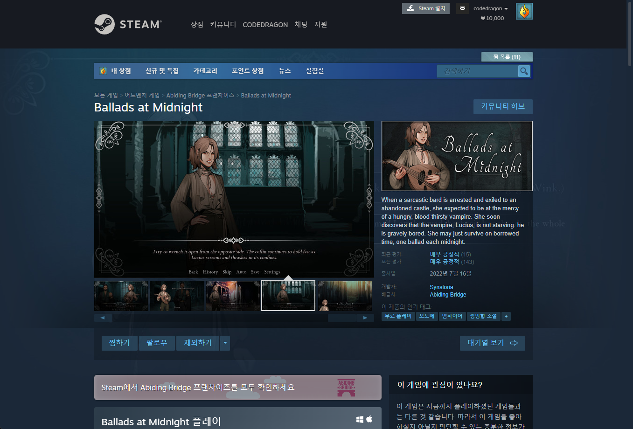Viewport: 633px width, 429px height.
Task: Click the Steam 설치 install button
Action: [x=426, y=8]
